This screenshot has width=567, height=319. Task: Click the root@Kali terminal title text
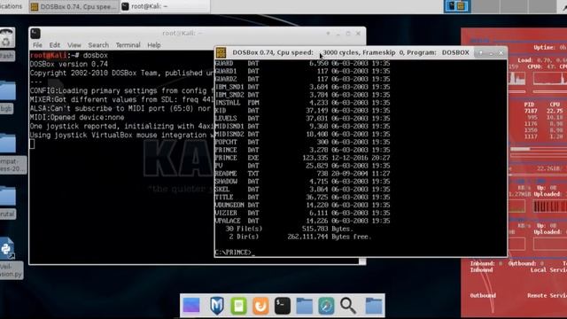[x=183, y=34]
